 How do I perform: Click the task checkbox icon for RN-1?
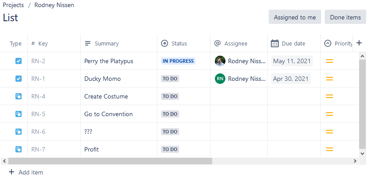pyautogui.click(x=19, y=79)
